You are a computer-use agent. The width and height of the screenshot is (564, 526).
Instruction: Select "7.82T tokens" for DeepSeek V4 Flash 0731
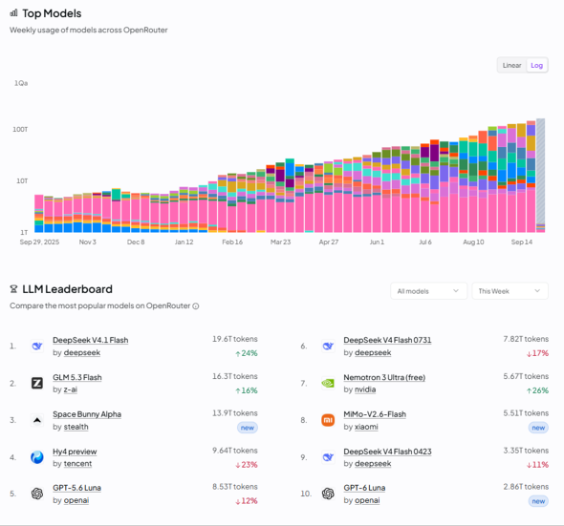(x=526, y=339)
